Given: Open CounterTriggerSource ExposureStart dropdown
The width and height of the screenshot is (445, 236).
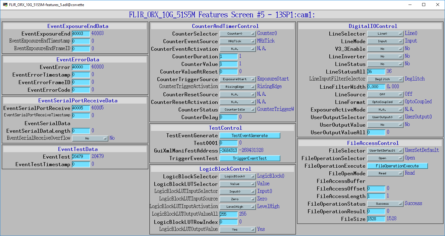Looking at the screenshot, I should tap(238, 79).
